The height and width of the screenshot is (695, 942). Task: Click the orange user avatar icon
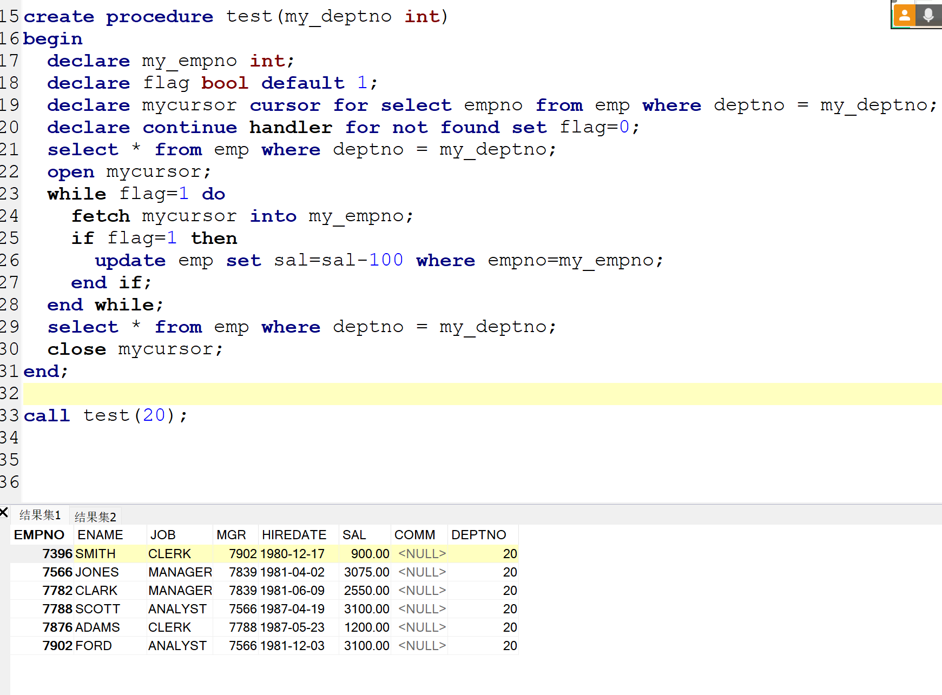pos(904,15)
